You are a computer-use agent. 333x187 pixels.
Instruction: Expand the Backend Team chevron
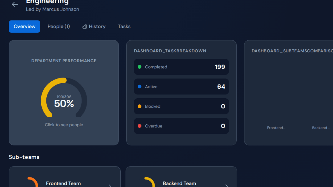tap(226, 186)
